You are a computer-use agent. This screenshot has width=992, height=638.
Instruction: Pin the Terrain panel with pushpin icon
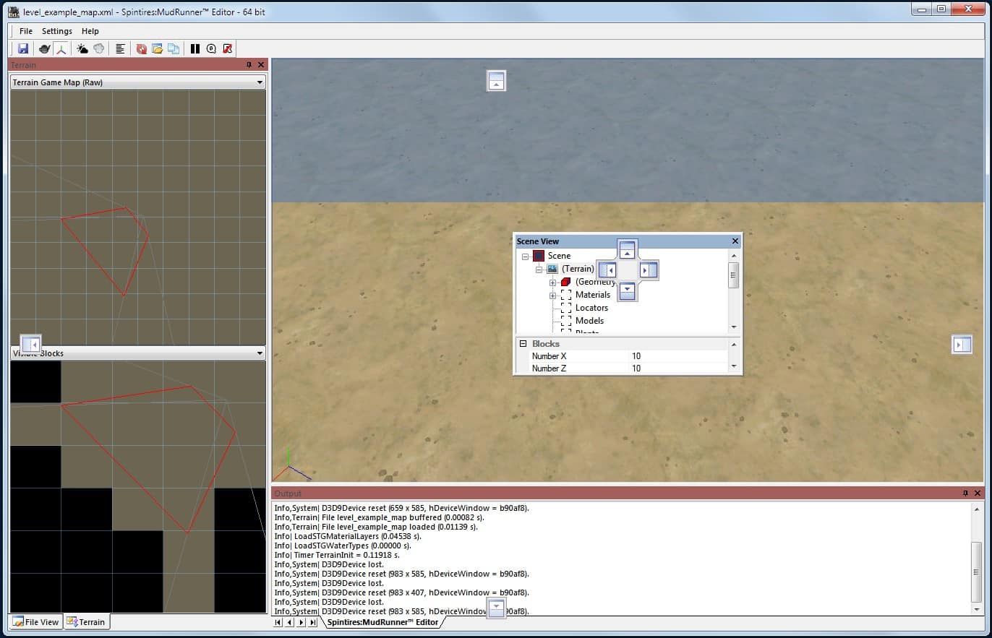[249, 65]
